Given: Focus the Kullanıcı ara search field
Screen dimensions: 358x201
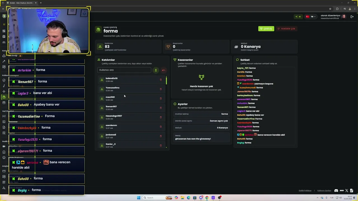Looking at the screenshot, I should pyautogui.click(x=124, y=70).
